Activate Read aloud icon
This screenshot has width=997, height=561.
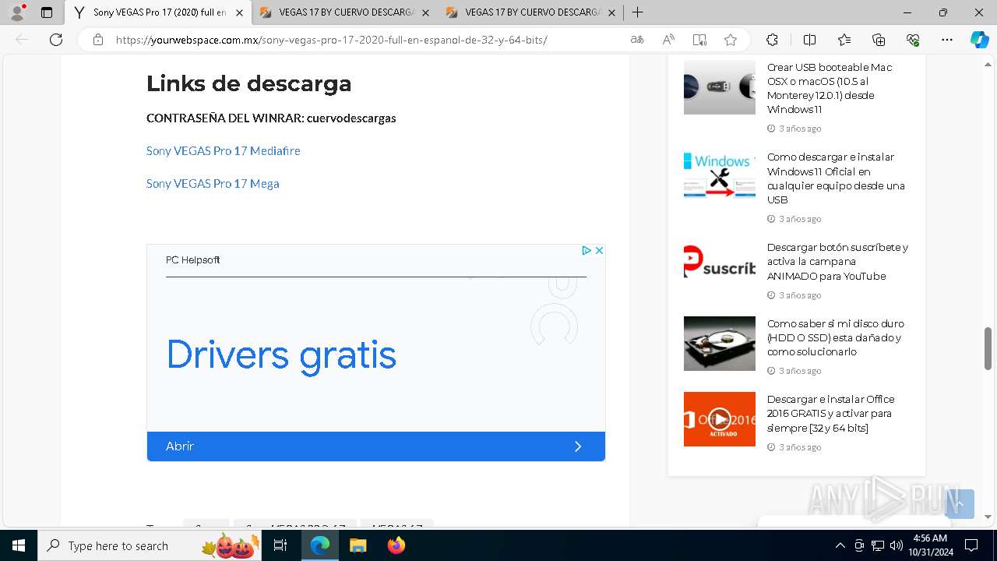tap(668, 40)
